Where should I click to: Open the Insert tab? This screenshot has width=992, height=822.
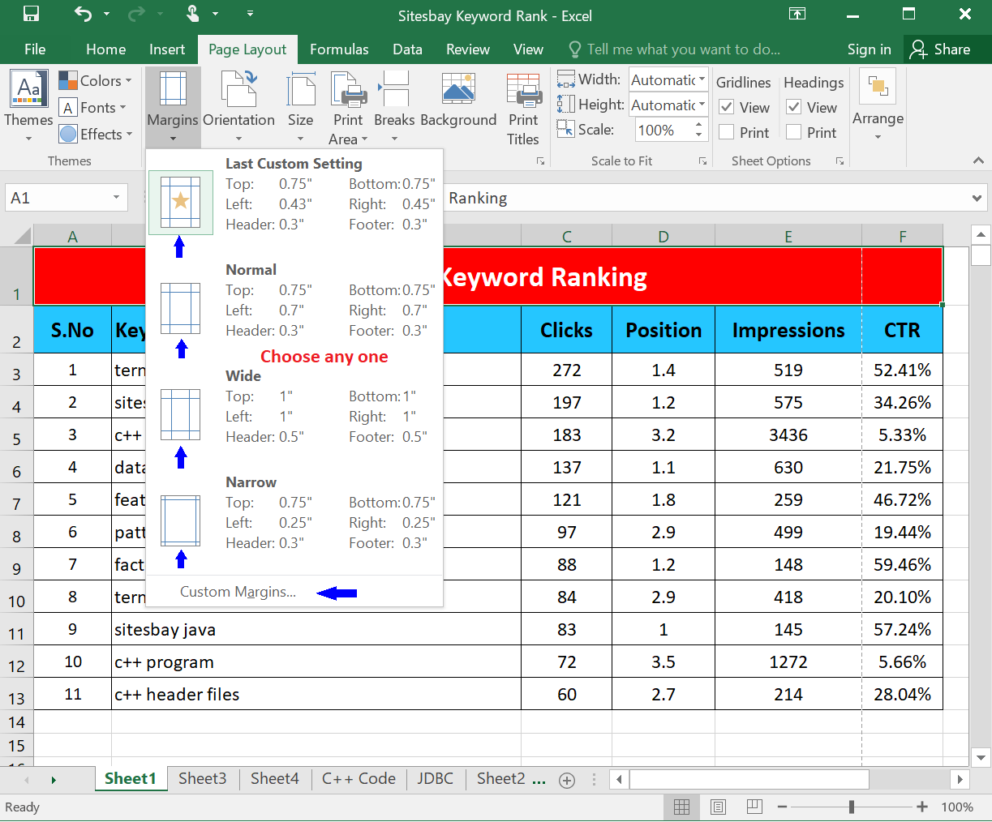(x=167, y=49)
